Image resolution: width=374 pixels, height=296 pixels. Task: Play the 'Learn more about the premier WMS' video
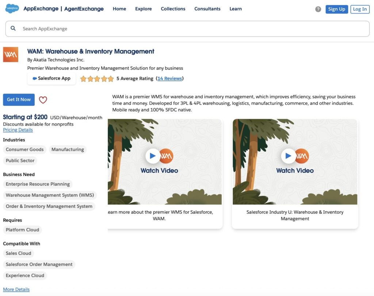153,156
